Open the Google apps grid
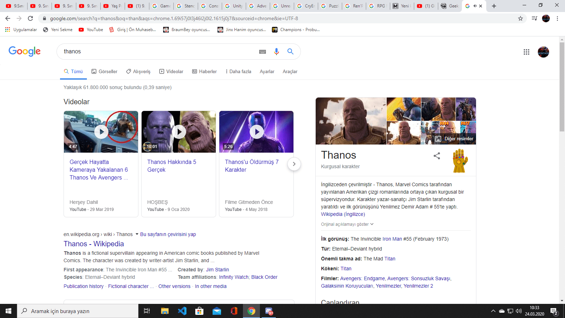The image size is (565, 318). [527, 52]
